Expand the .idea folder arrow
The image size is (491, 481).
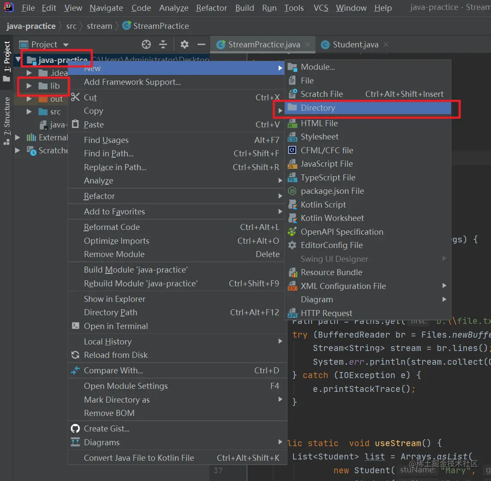click(29, 73)
